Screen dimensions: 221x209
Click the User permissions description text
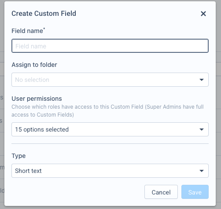click(x=107, y=111)
